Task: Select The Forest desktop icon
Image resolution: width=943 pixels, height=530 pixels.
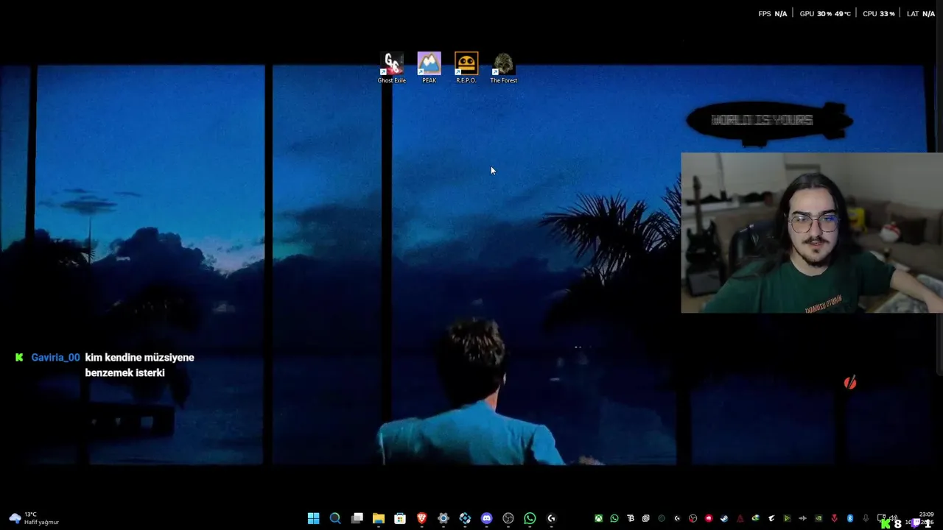Action: click(504, 68)
